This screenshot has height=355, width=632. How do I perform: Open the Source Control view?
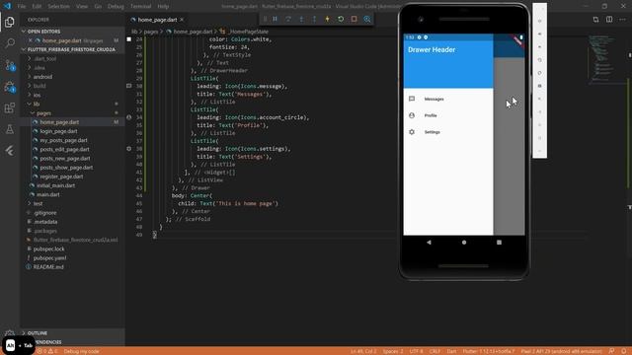(10, 65)
